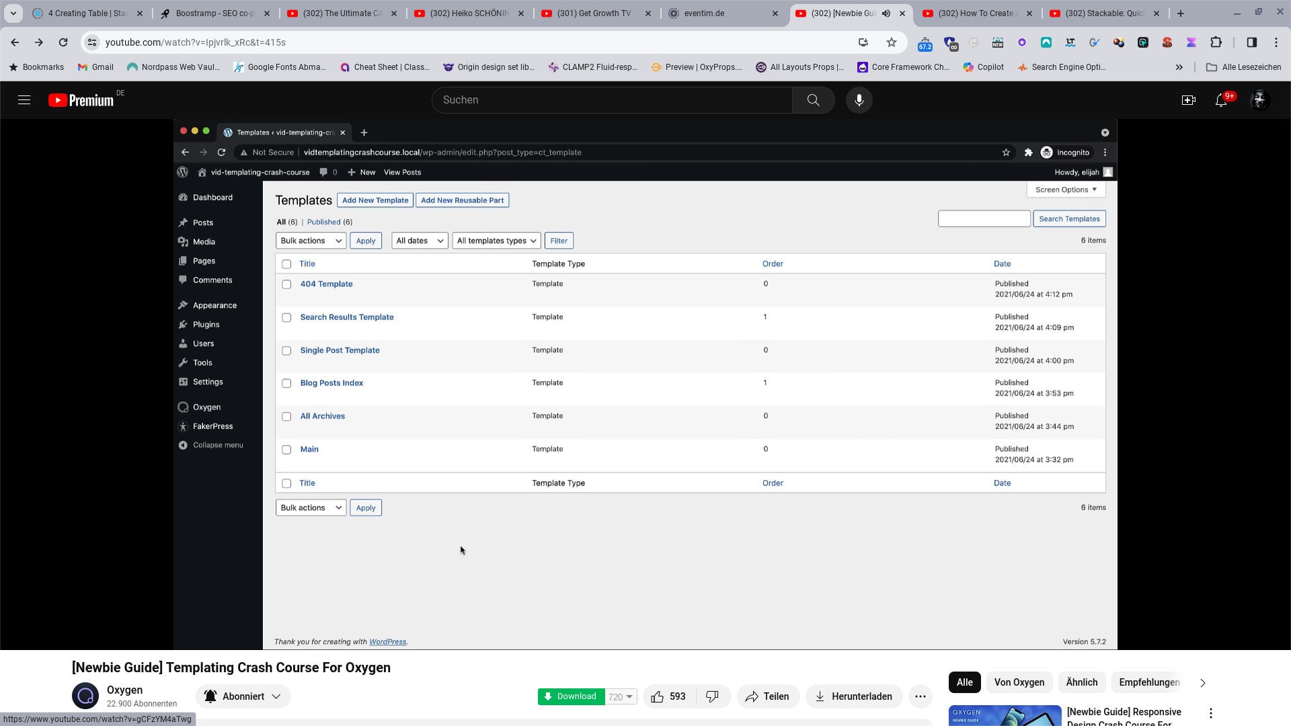Check the 404 Template row checkbox

coord(286,284)
